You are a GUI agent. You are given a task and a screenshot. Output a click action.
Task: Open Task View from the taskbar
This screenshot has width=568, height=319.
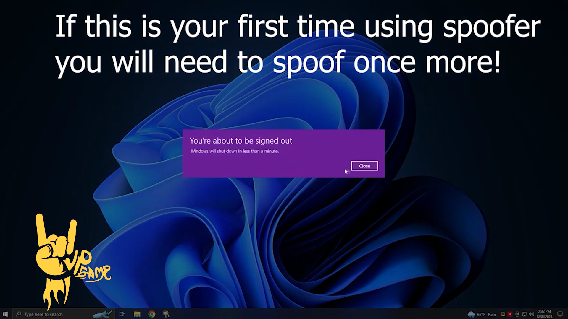(x=122, y=314)
